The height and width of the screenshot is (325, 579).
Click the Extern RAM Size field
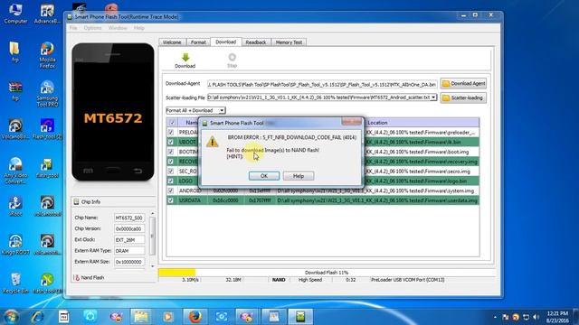click(128, 262)
